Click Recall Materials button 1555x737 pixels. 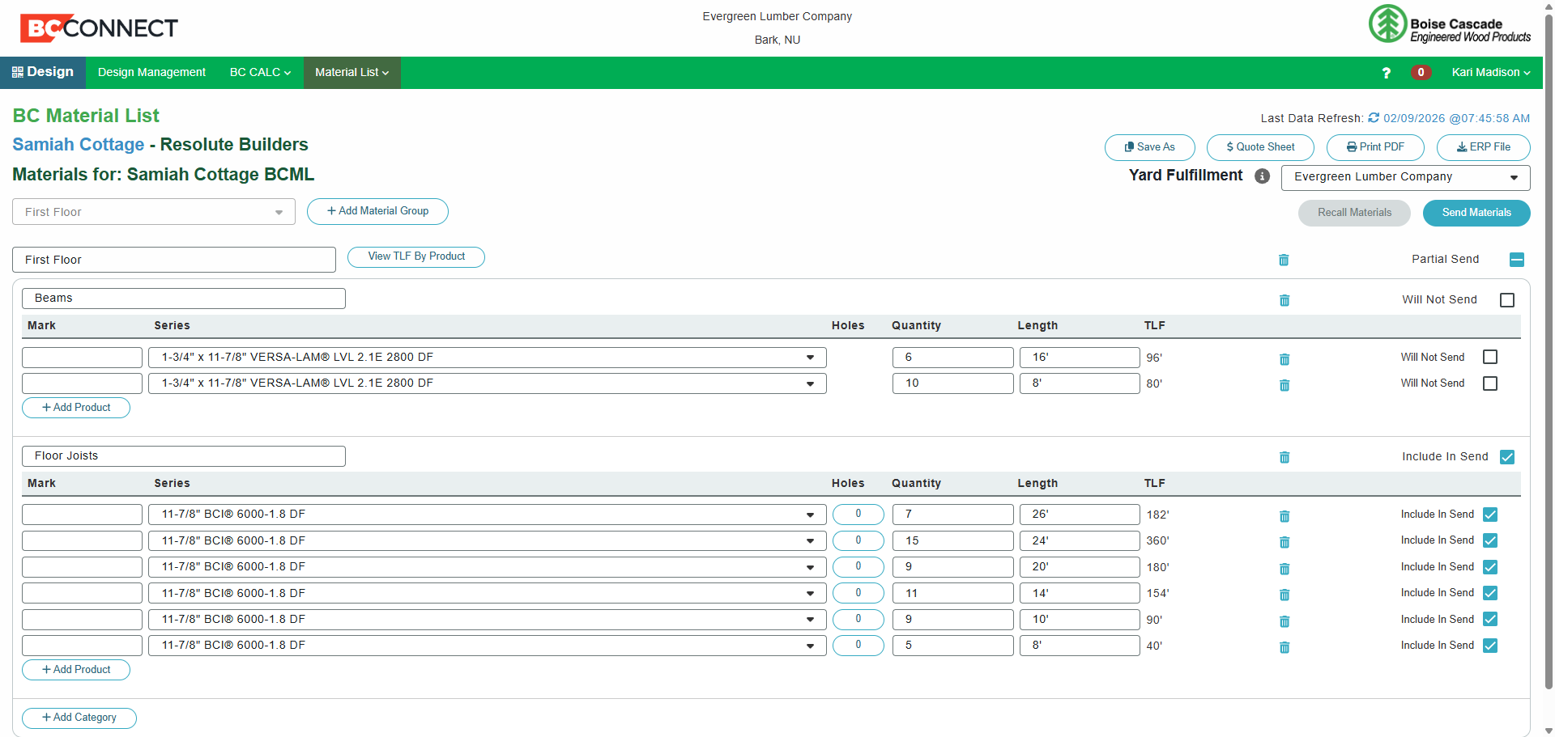point(1354,213)
